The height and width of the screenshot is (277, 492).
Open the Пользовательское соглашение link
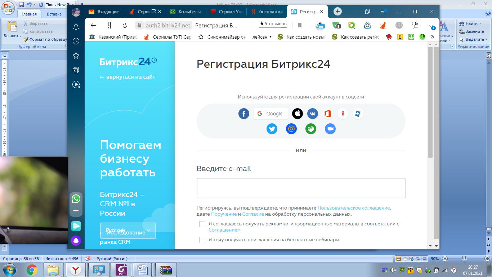354,208
